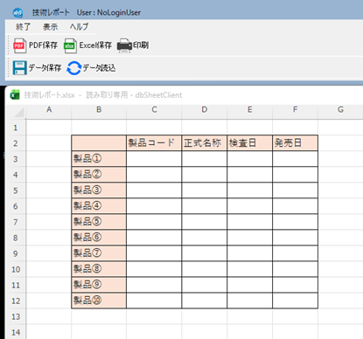
Task: Click the Excel file icon beside 技術レポート.xlsx
Action: pyautogui.click(x=15, y=95)
